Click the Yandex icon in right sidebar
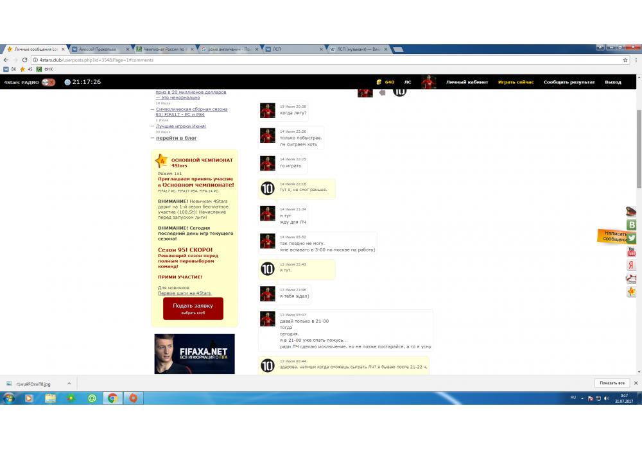The width and height of the screenshot is (642, 449). (632, 265)
